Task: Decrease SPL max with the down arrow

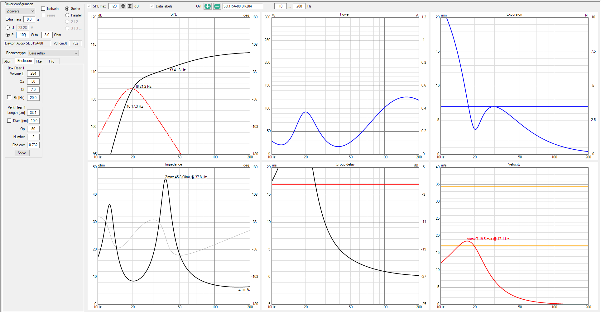Action: pyautogui.click(x=123, y=8)
